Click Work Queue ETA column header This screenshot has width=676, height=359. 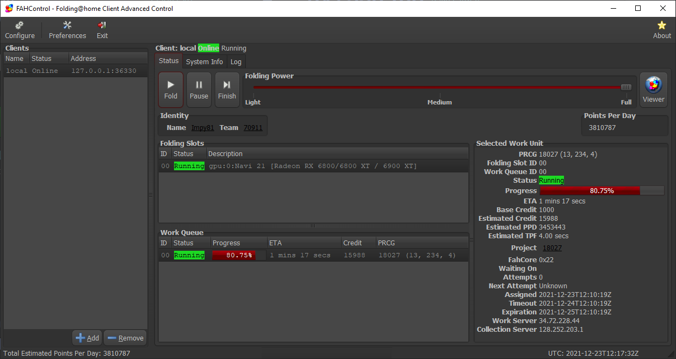tap(304, 243)
